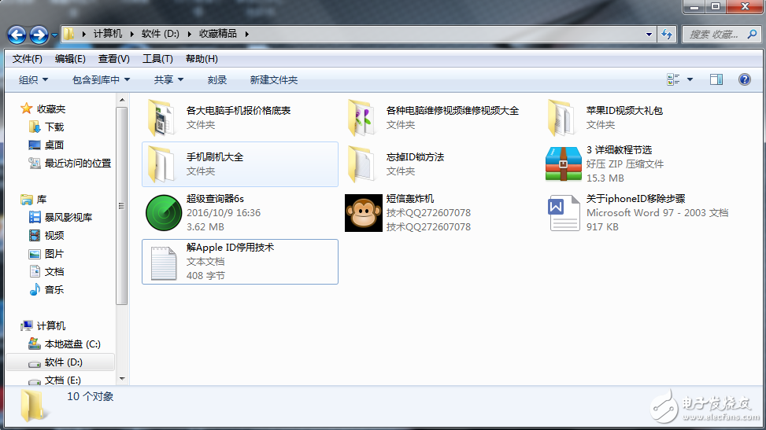Viewport: 766px width, 430px height.
Task: Click the file name 短信轰炸机
Action: 410,199
